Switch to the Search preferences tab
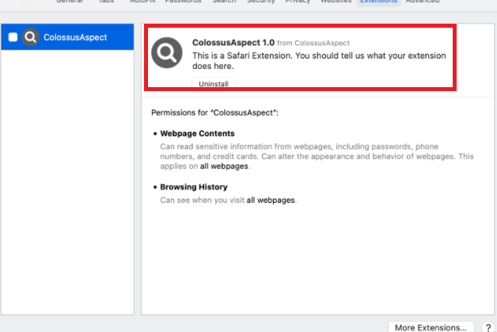Viewport: 497px width, 332px height. tap(224, 2)
